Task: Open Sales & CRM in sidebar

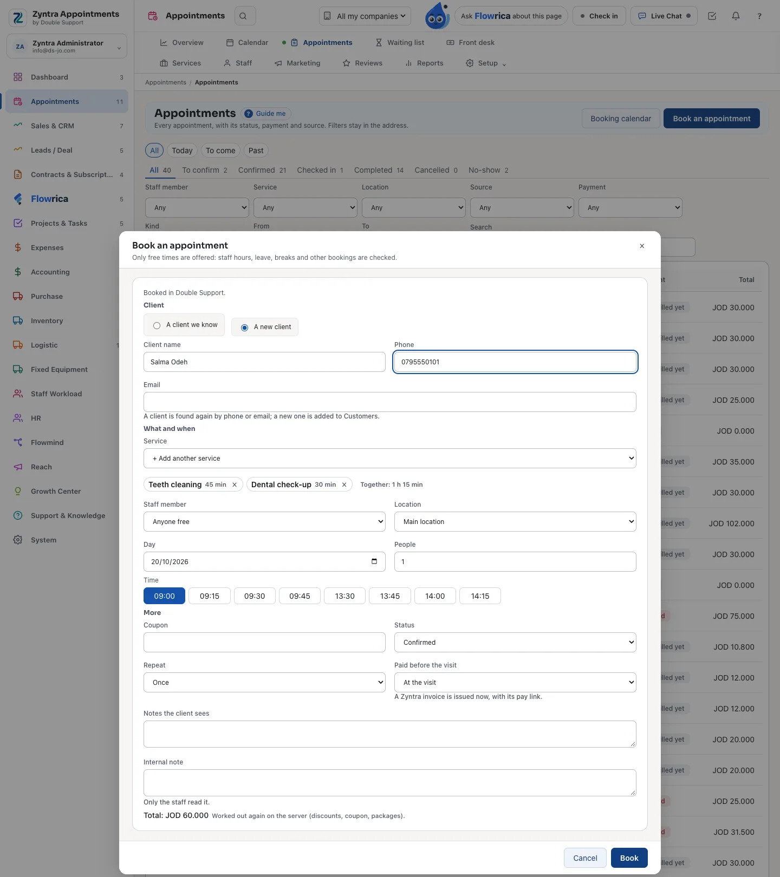Action: tap(67, 126)
